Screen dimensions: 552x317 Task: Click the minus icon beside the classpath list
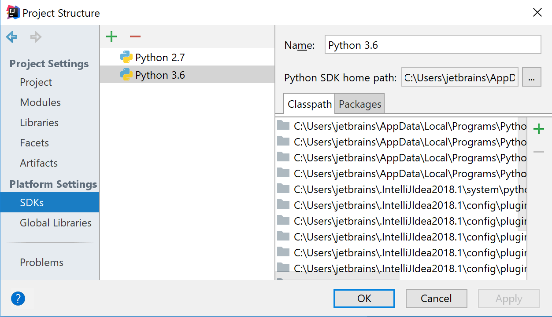coord(538,151)
